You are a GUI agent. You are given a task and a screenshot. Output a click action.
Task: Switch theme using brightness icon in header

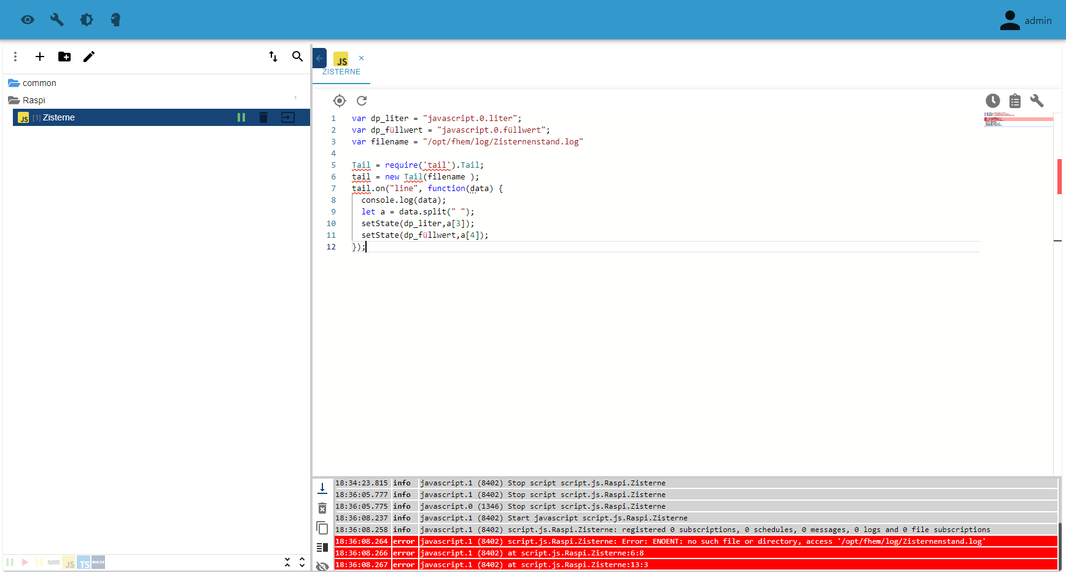pos(87,20)
